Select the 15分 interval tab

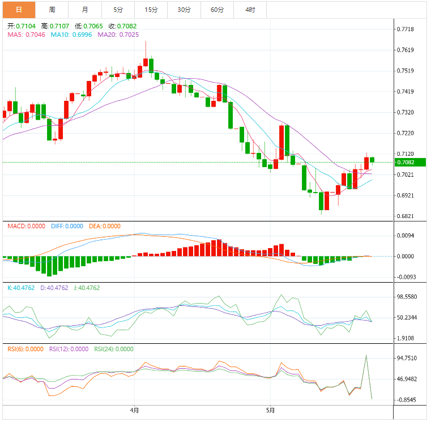coord(151,10)
